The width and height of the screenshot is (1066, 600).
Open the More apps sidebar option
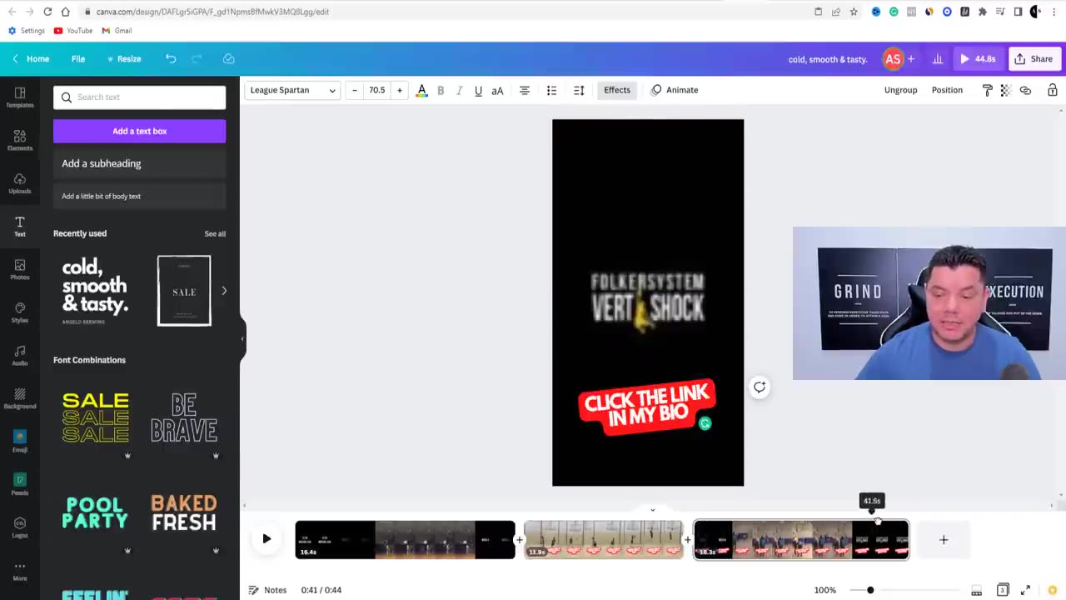pyautogui.click(x=20, y=571)
